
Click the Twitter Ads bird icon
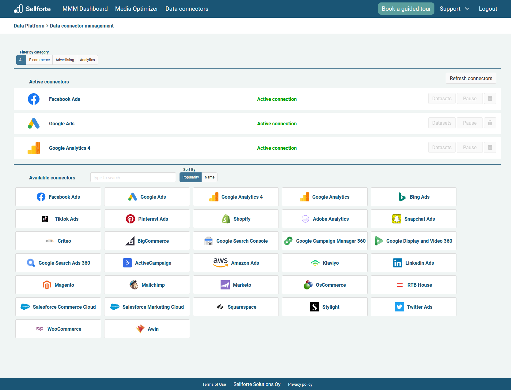click(x=399, y=307)
